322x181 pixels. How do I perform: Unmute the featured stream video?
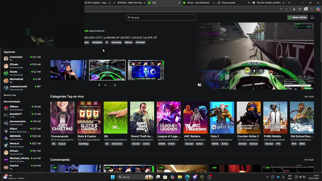[199, 85]
